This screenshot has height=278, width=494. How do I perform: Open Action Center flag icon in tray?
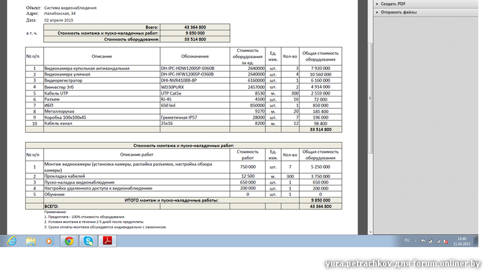click(x=424, y=241)
